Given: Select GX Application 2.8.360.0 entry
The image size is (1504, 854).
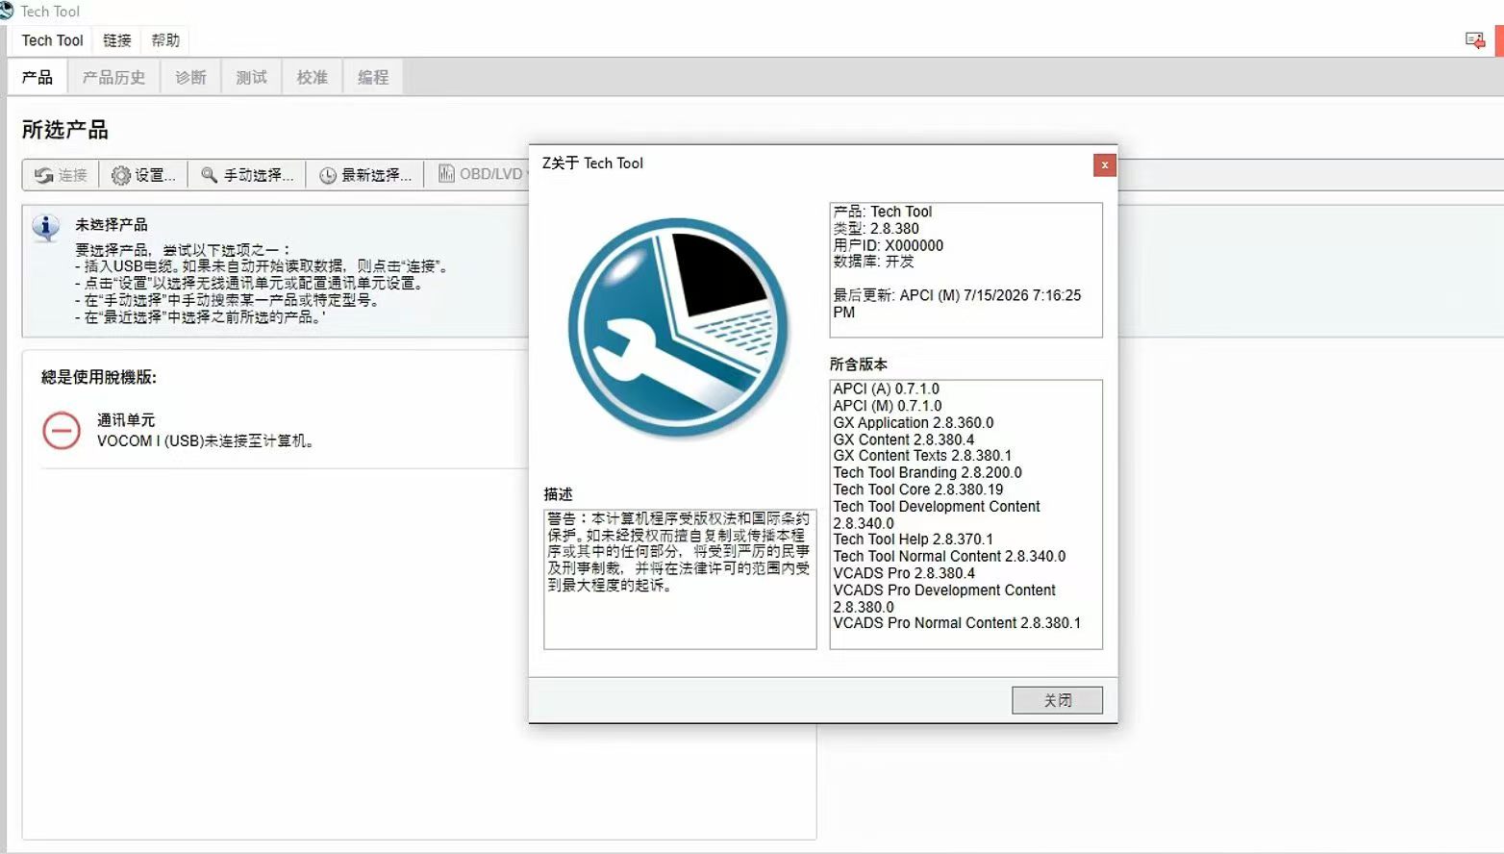Looking at the screenshot, I should 913,422.
